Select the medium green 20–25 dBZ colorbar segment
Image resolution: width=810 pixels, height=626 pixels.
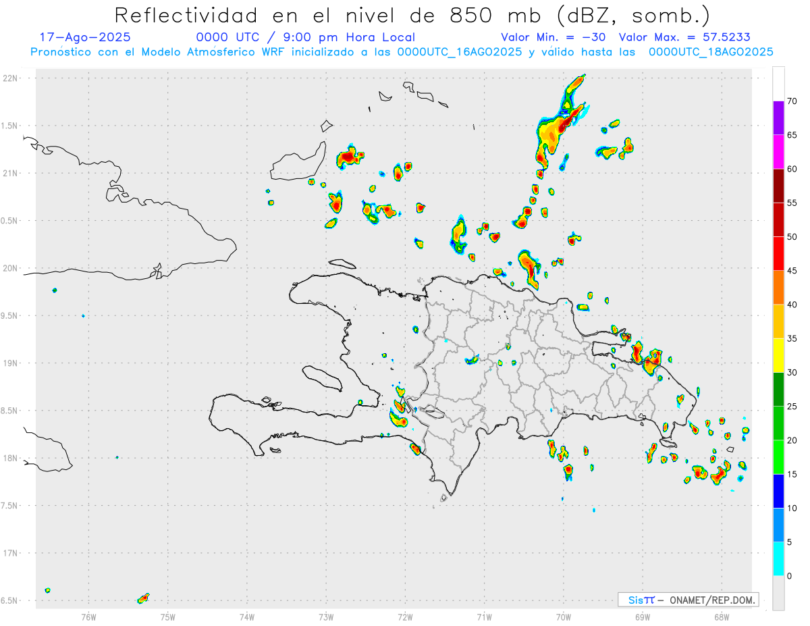[x=778, y=423]
